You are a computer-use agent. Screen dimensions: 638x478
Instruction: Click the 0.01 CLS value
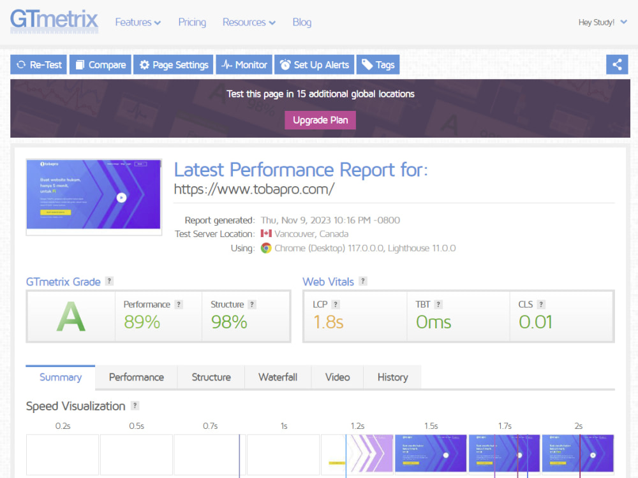[x=535, y=322]
